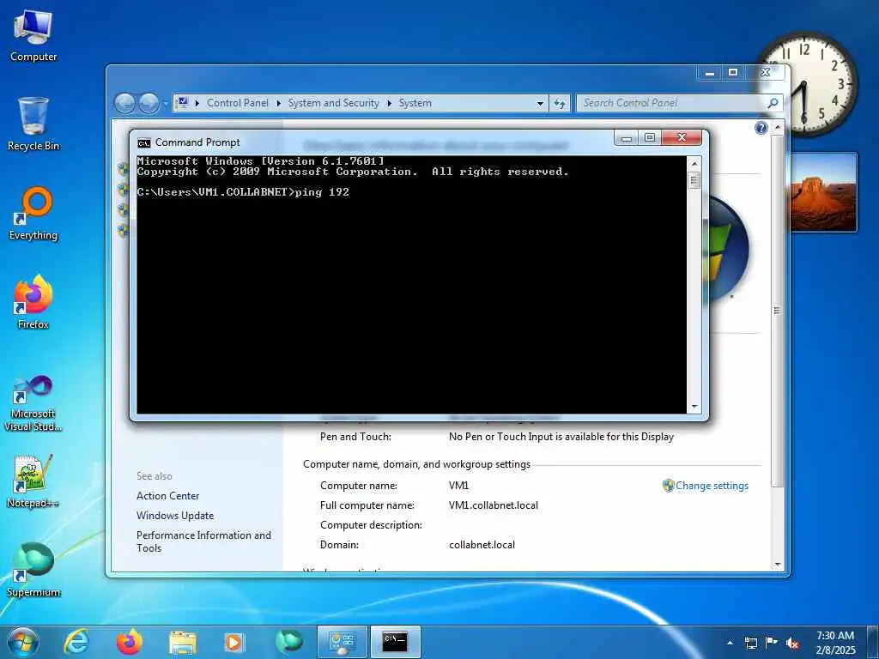This screenshot has height=659, width=879.
Task: Open the network status tray icon
Action: 751,643
